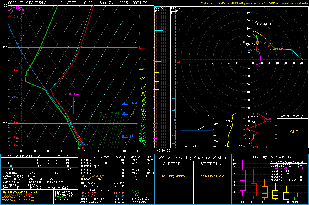Click the Sfc-3km AGL LR = 6.8 C/km line
This screenshot has height=205, width=309.
tap(20, 192)
